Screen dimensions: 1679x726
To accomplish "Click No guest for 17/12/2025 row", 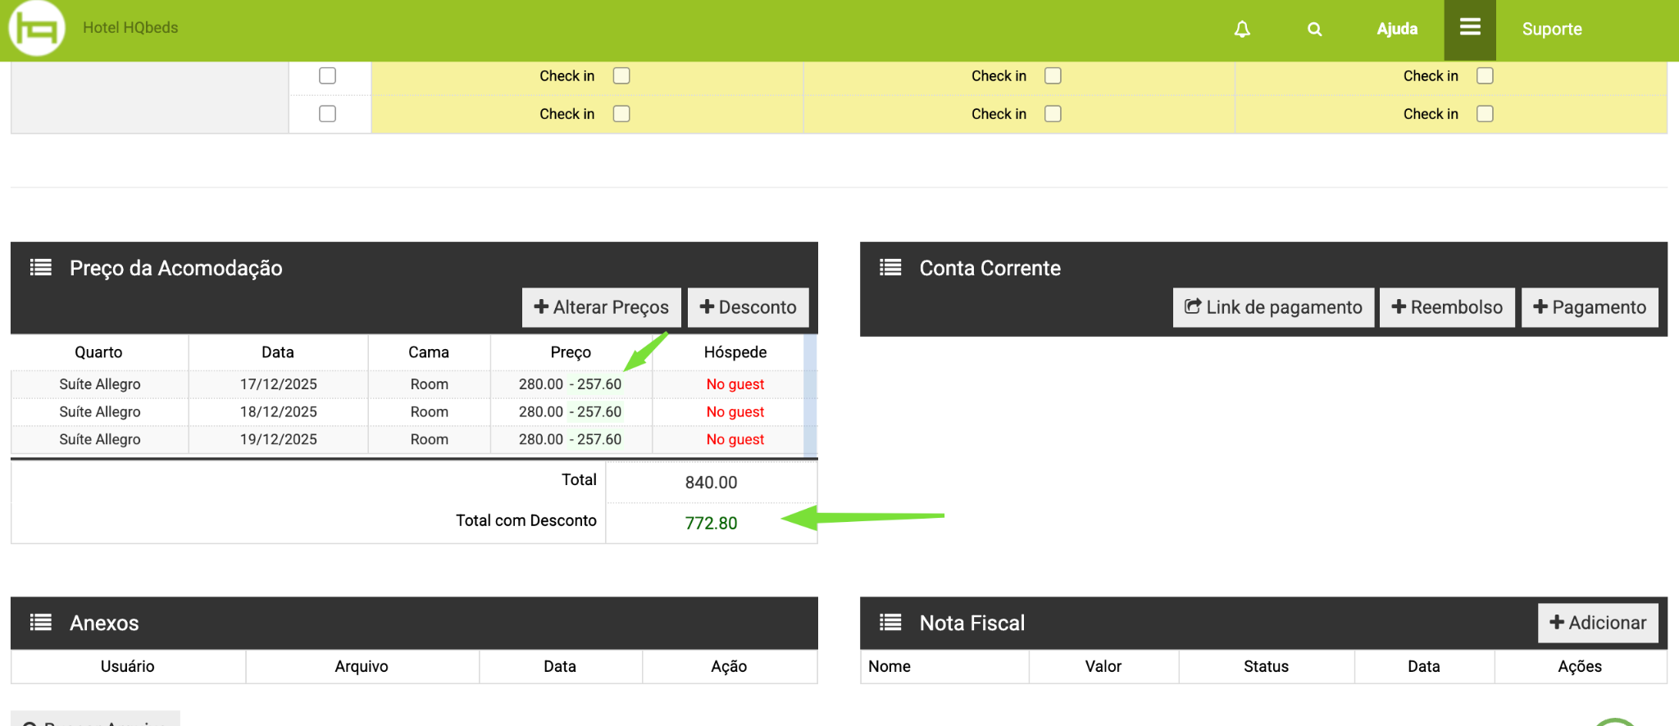I will [x=735, y=384].
